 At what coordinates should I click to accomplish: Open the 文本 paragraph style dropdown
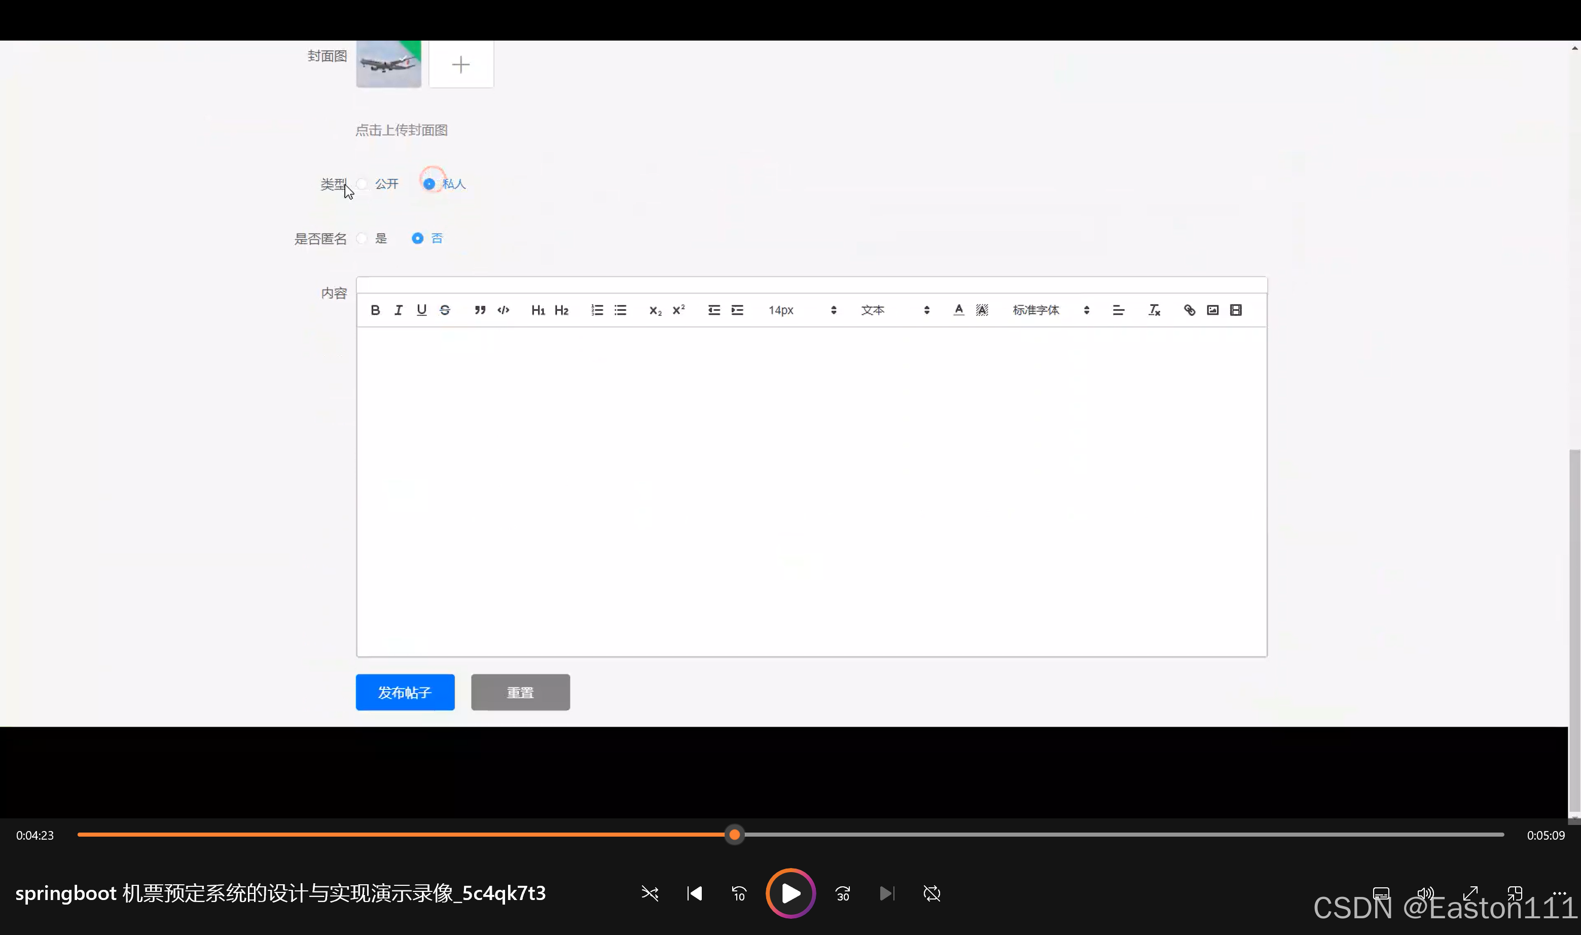tap(895, 310)
